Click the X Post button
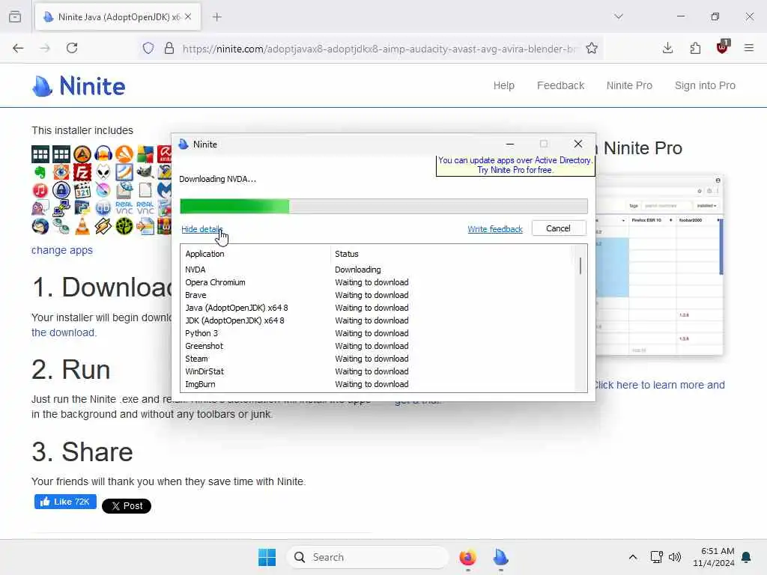The image size is (767, 575). (x=126, y=505)
